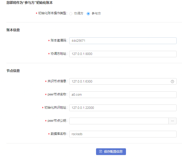Click the ellipsis button beside peer节点公钥
This screenshot has width=182, height=163.
click(x=172, y=121)
